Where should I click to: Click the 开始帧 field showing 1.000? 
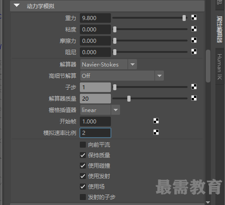point(95,122)
